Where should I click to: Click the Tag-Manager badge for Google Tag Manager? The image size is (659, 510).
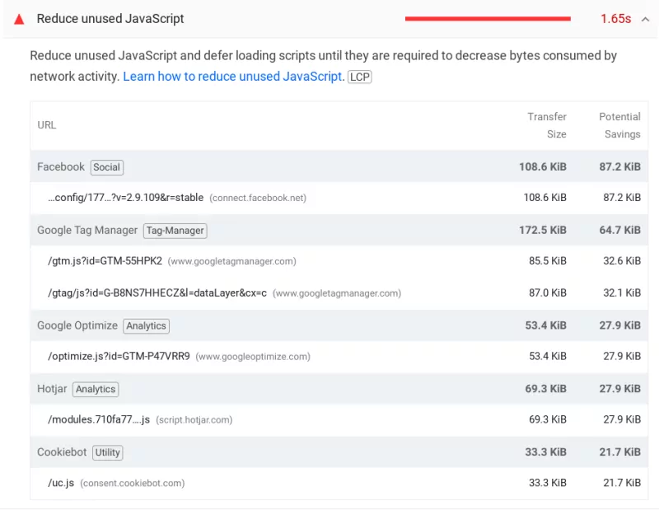click(175, 231)
